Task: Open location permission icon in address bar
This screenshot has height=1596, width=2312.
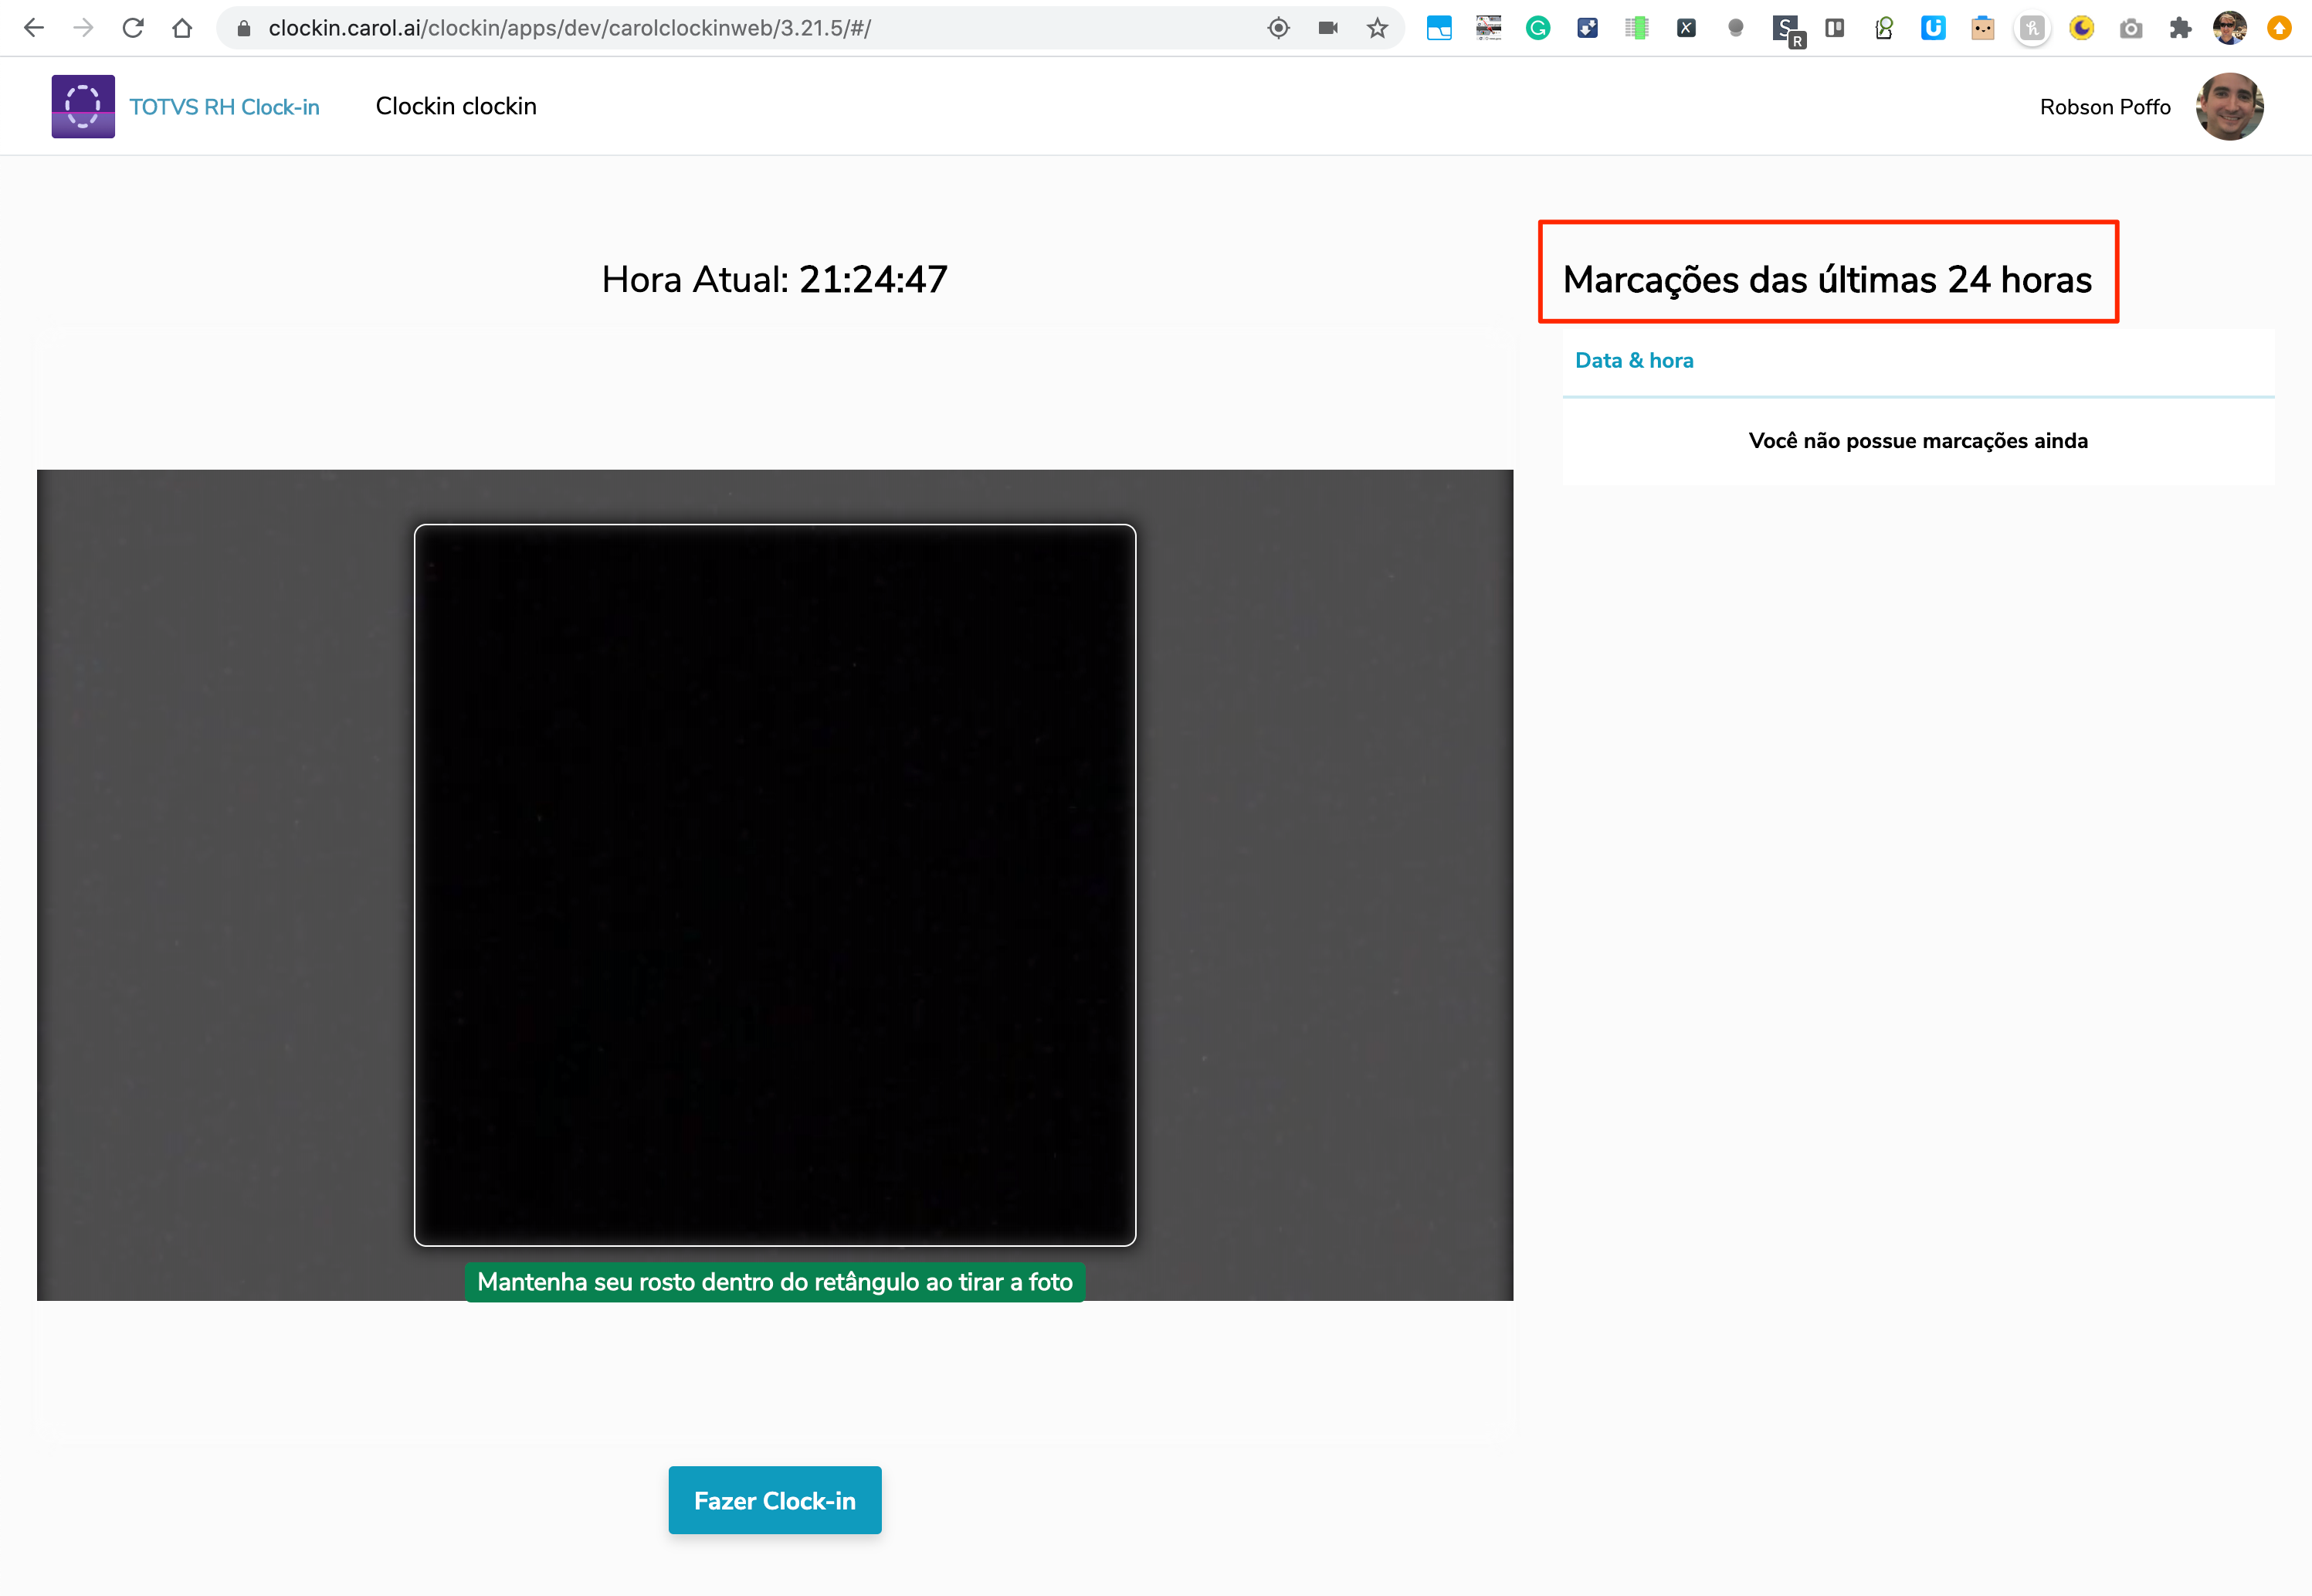Action: point(1277,28)
